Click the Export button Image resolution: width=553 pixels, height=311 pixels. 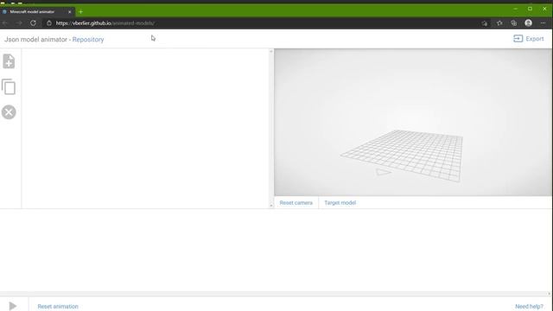click(528, 39)
